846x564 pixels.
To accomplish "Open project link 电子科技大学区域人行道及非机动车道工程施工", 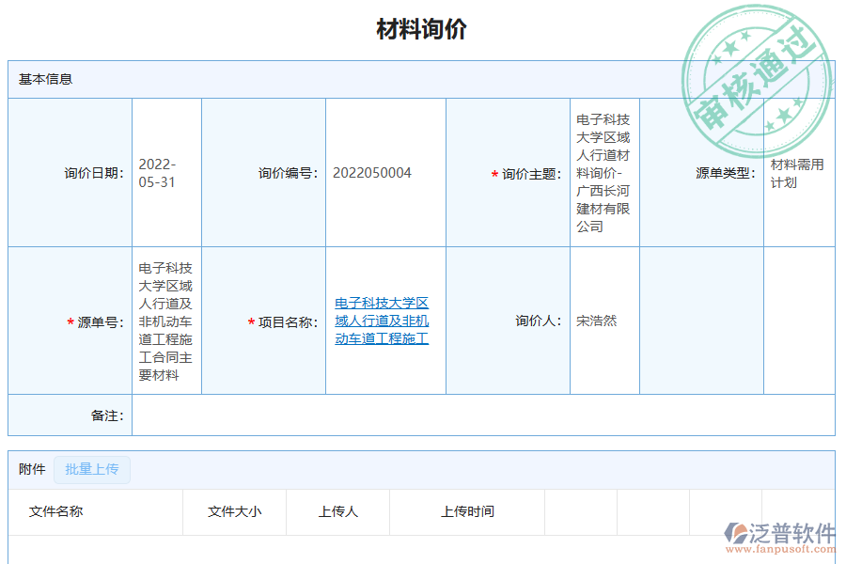I will point(382,321).
